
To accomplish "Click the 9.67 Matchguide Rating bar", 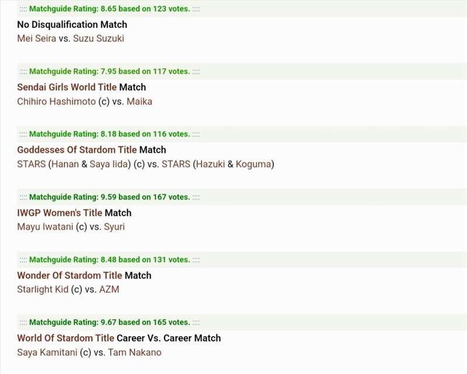I will 242,322.
